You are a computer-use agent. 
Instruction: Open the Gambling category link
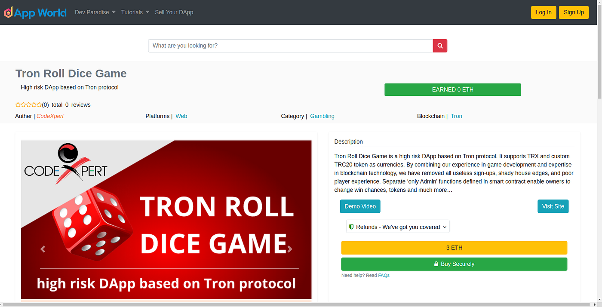point(322,116)
